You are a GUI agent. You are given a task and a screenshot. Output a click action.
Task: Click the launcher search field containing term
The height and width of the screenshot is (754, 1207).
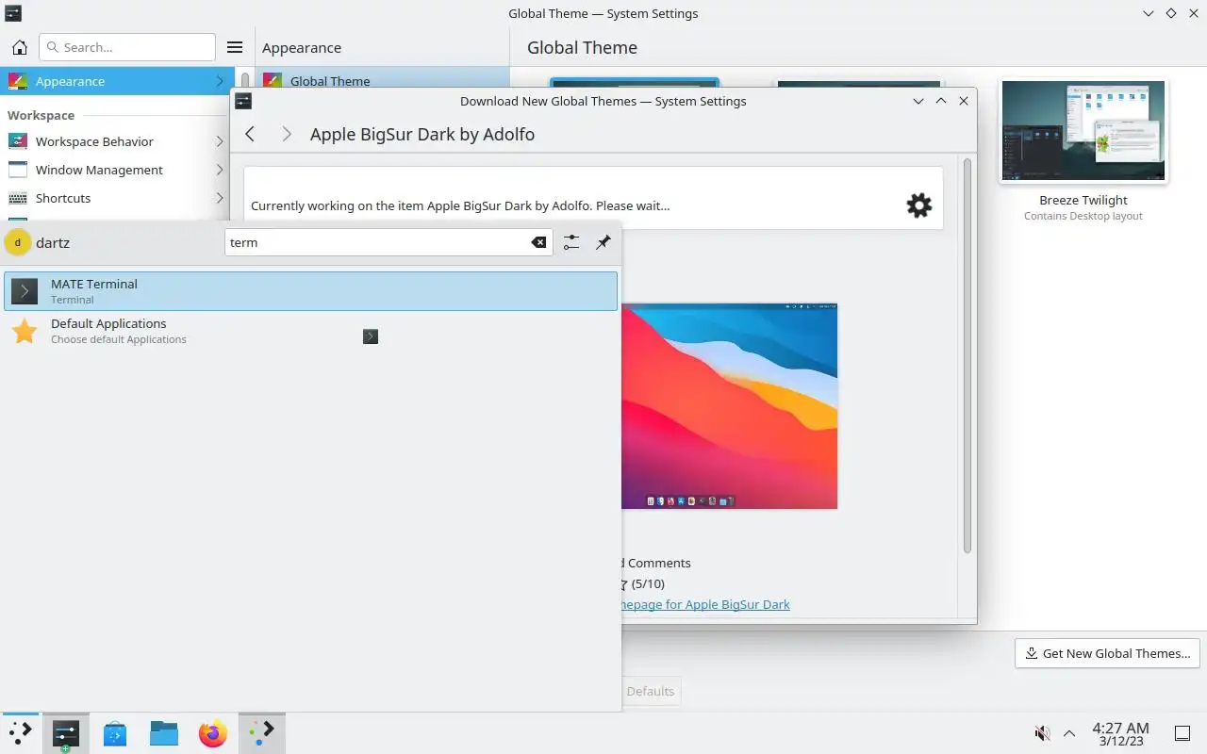(x=389, y=242)
